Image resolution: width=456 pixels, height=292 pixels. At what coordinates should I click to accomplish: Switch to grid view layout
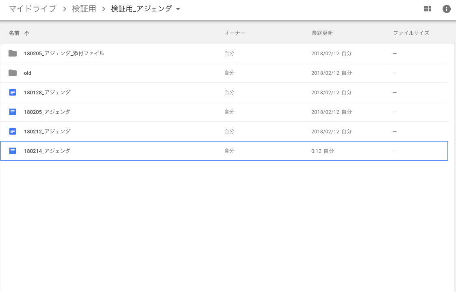pos(427,9)
